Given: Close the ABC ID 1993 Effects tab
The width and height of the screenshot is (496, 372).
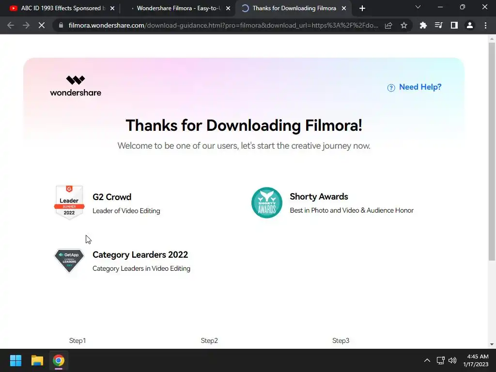Looking at the screenshot, I should pyautogui.click(x=112, y=9).
